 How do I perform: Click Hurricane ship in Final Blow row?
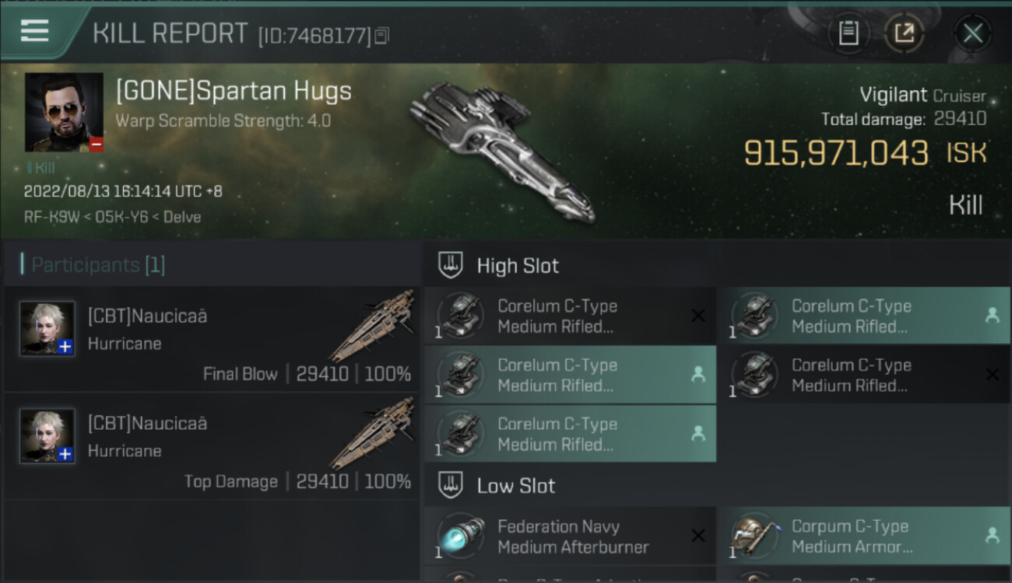[x=374, y=325]
